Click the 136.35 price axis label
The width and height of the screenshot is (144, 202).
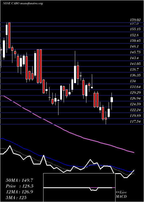135,75
